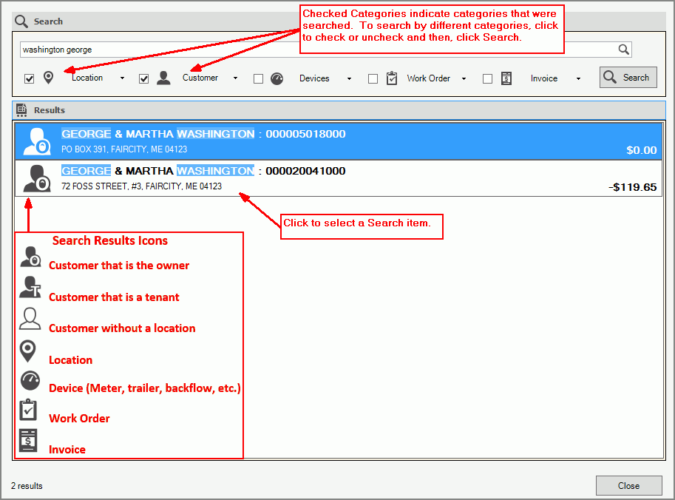Click the address 72 FOSS STREET, #3

[142, 186]
